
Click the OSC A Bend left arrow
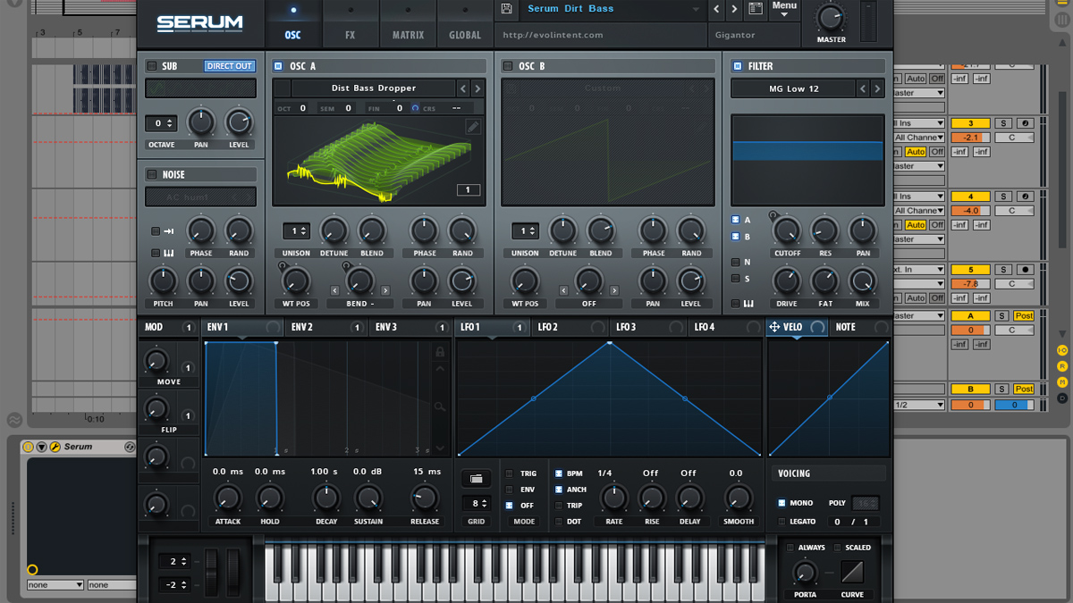click(x=335, y=290)
